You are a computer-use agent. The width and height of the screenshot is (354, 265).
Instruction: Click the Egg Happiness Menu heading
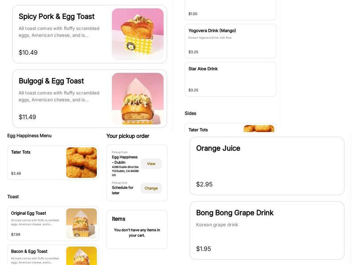click(30, 136)
